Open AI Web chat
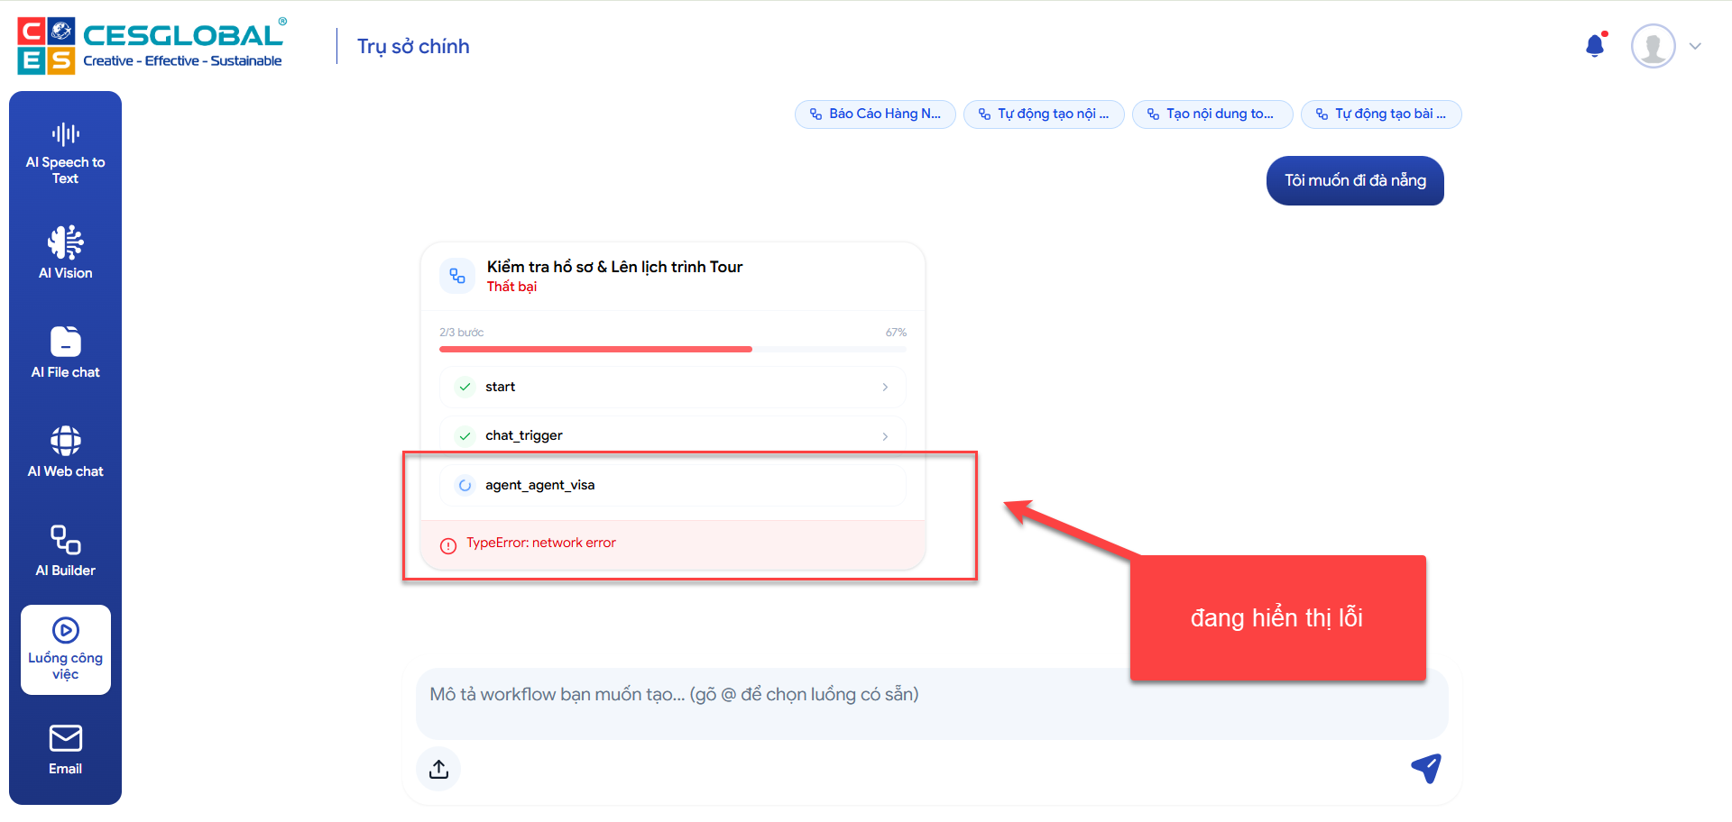The image size is (1732, 822). (65, 451)
